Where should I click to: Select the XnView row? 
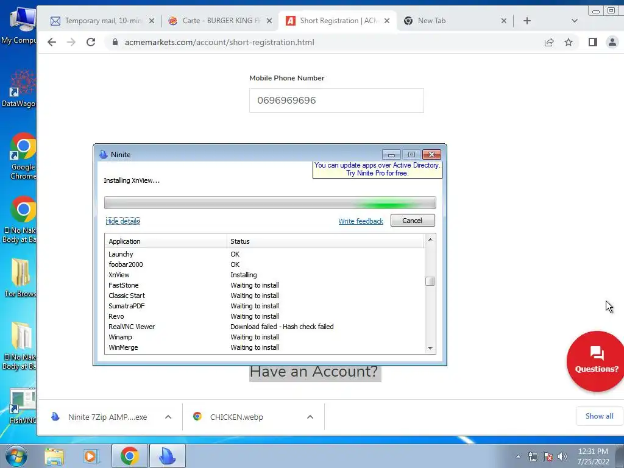pyautogui.click(x=264, y=275)
